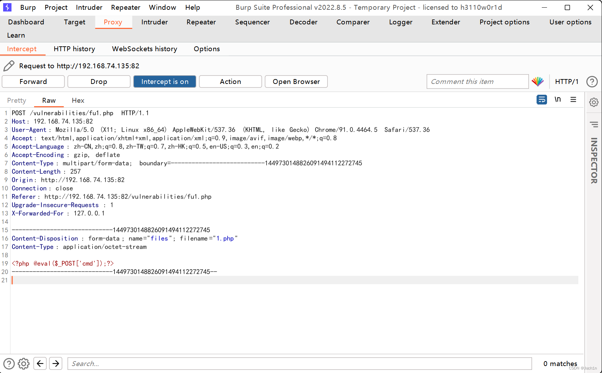Forward the intercepted request

(x=33, y=81)
